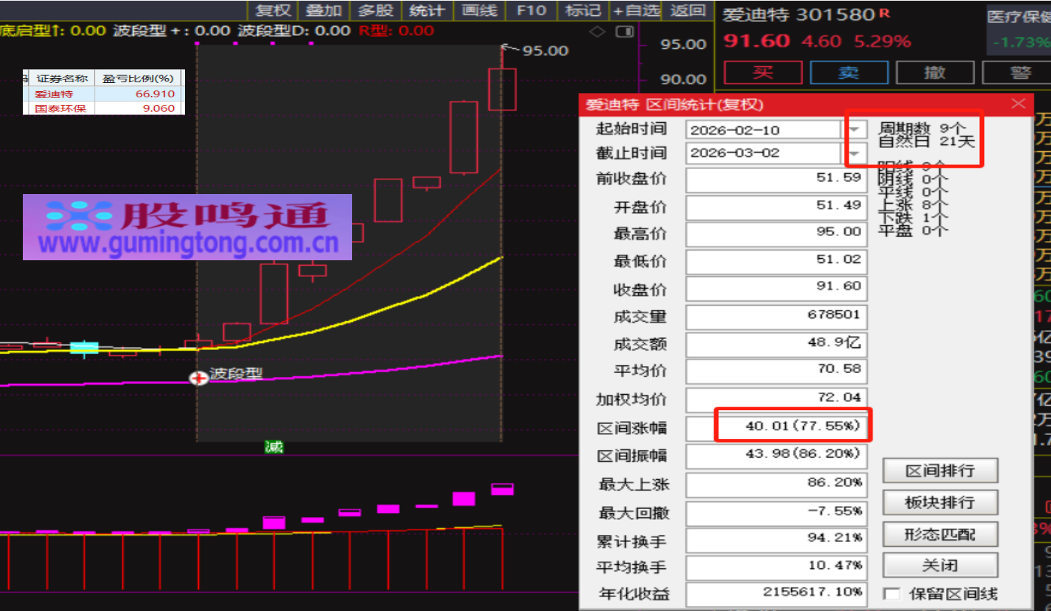Click the 关闭 button in dialog

[x=940, y=565]
